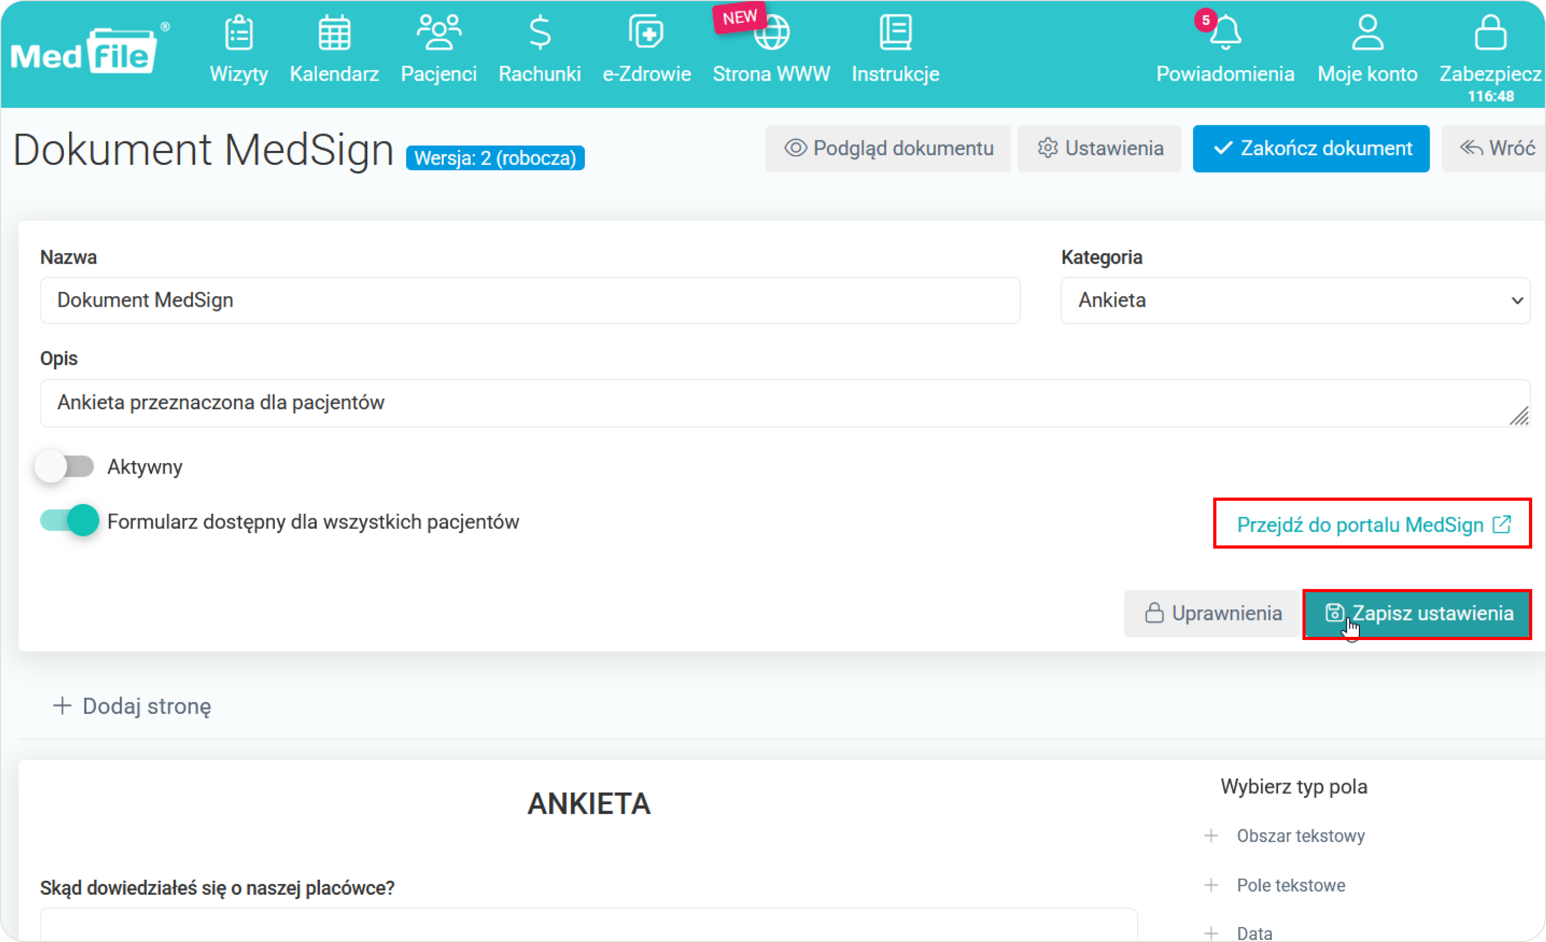Click the Moje konto user icon
Screen dimensions: 1546x942
1367,32
